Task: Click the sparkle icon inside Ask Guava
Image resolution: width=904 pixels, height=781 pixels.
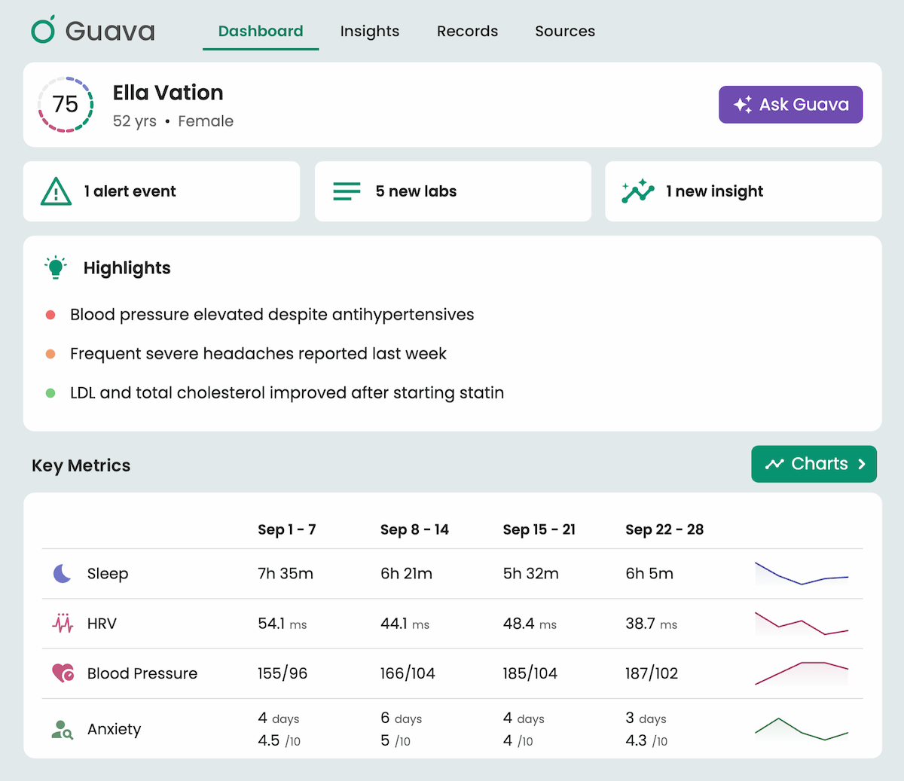Action: (x=743, y=105)
